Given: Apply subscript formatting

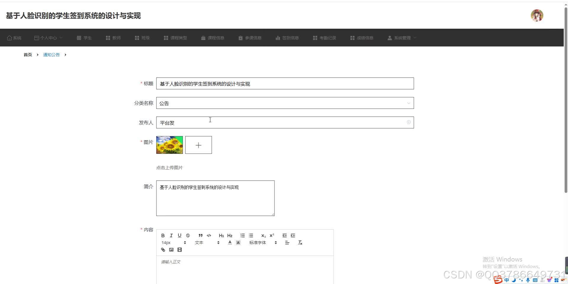Looking at the screenshot, I should [x=263, y=235].
